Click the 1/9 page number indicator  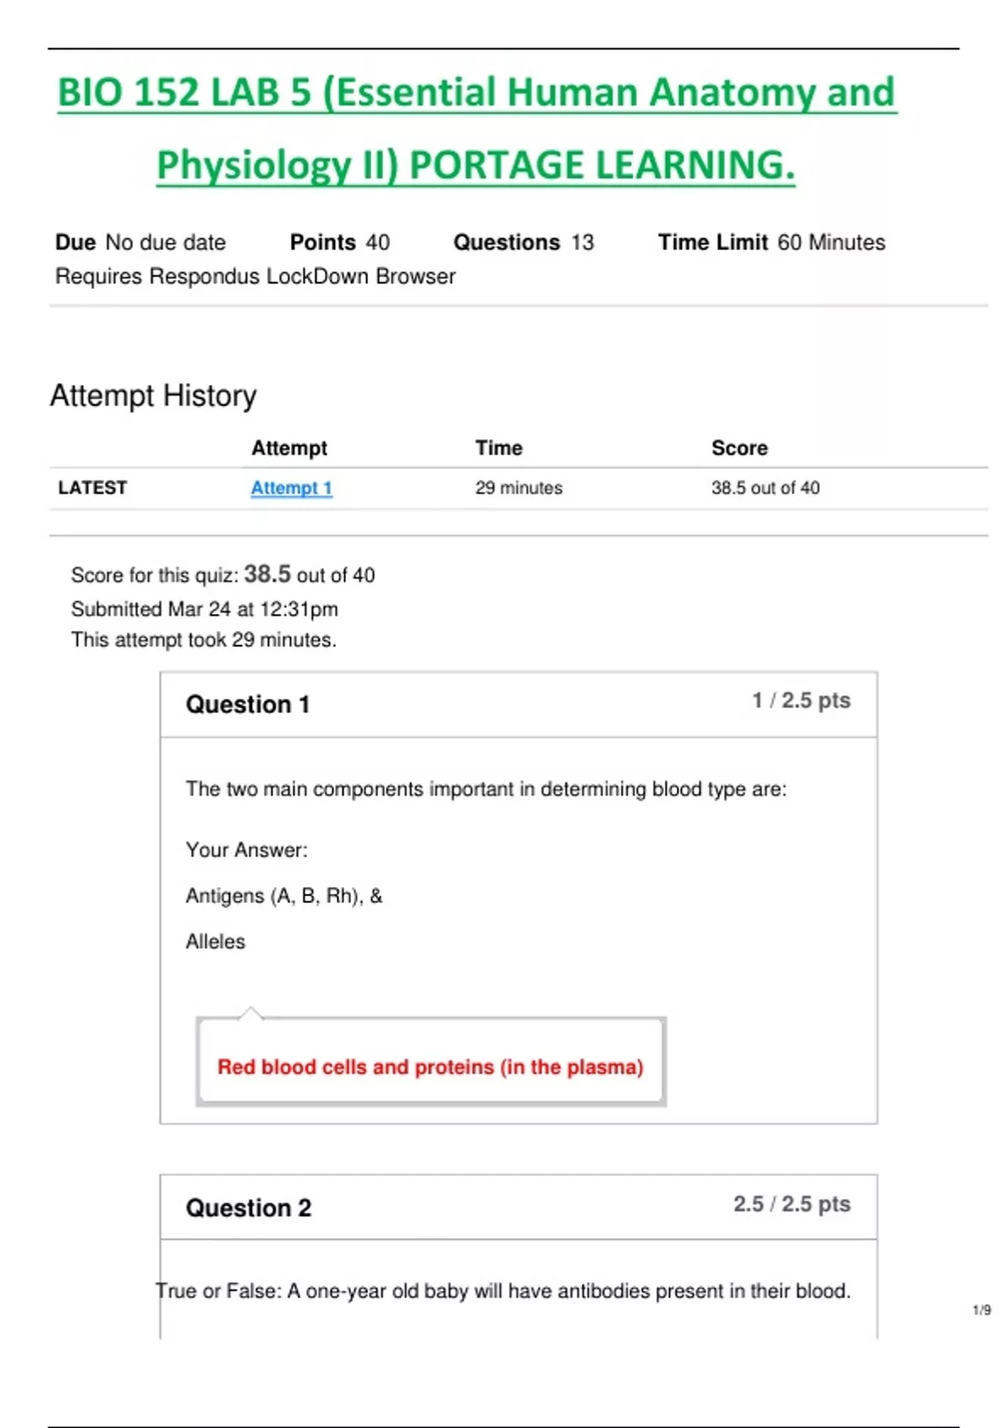(981, 1310)
